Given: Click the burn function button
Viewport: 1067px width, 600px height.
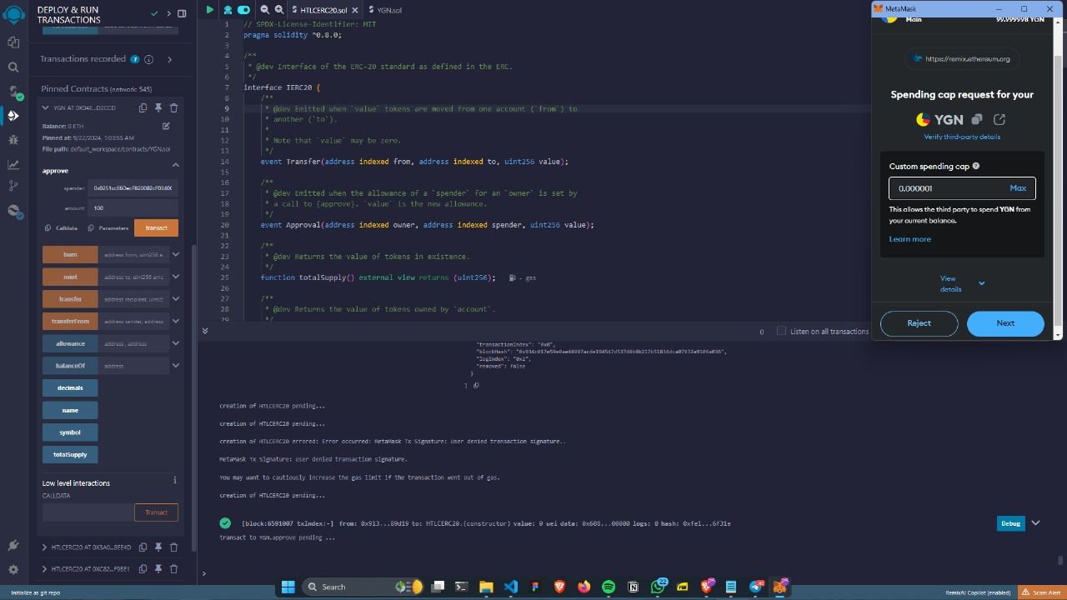Looking at the screenshot, I should [x=70, y=254].
